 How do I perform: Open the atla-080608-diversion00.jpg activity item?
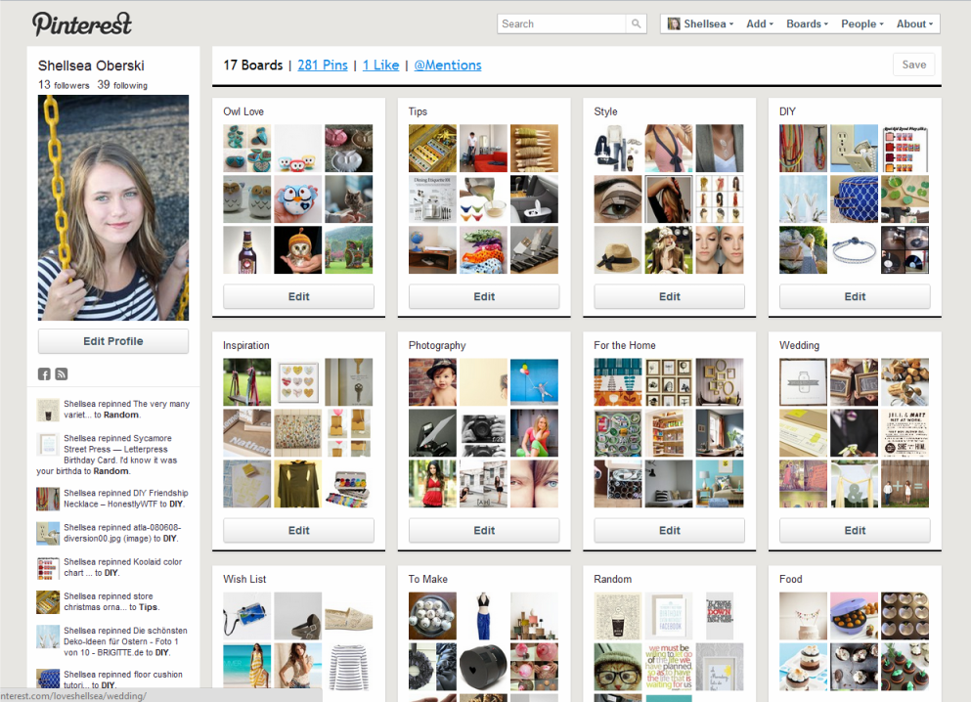[x=113, y=533]
